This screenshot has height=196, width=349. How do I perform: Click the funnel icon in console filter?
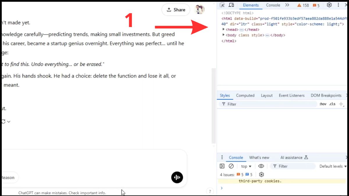[275, 166]
